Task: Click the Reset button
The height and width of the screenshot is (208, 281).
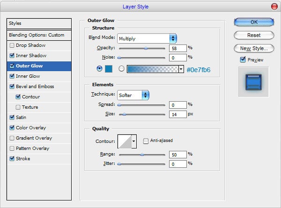Action: click(x=253, y=35)
